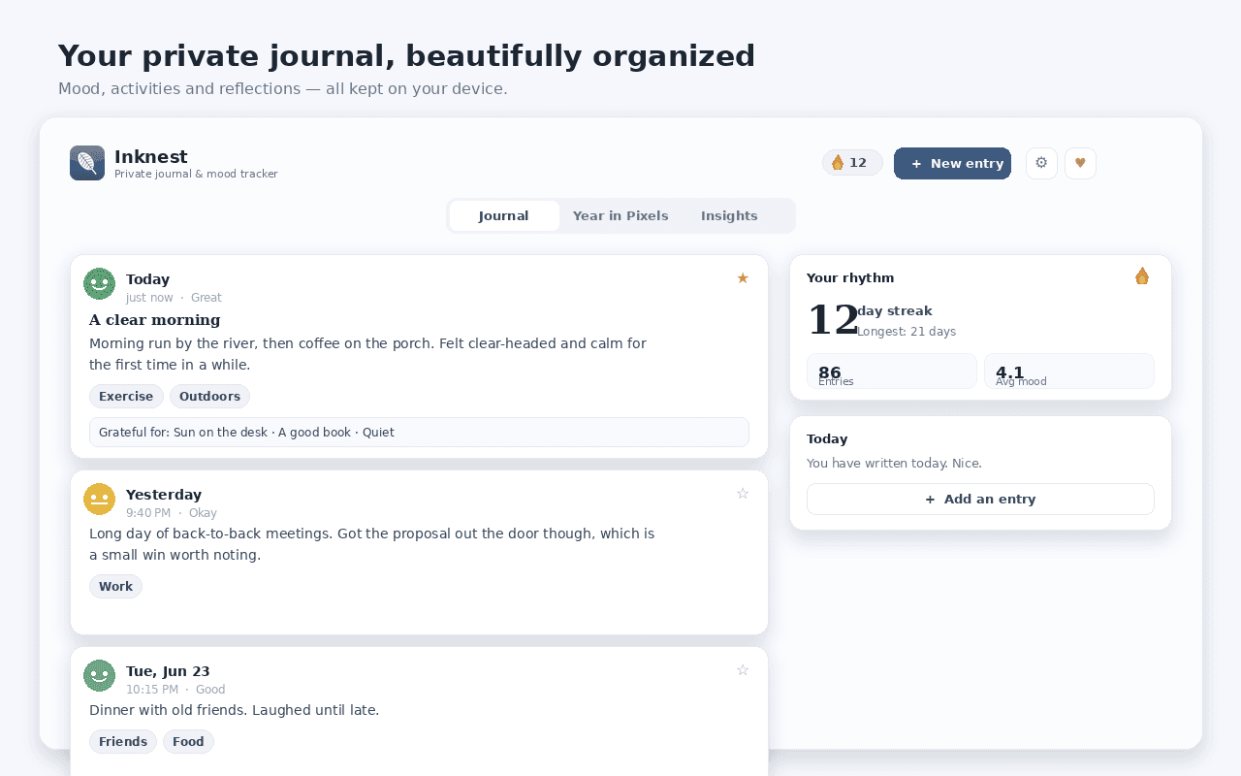Click the "Longest: 21 days" text

907,332
